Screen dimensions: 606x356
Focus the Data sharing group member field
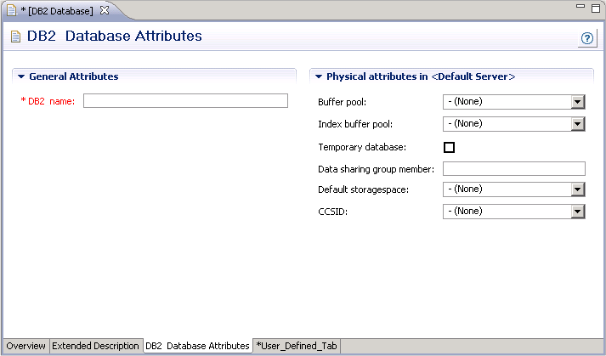click(514, 168)
